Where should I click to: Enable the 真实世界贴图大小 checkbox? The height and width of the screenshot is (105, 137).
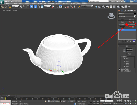[x=119, y=71]
